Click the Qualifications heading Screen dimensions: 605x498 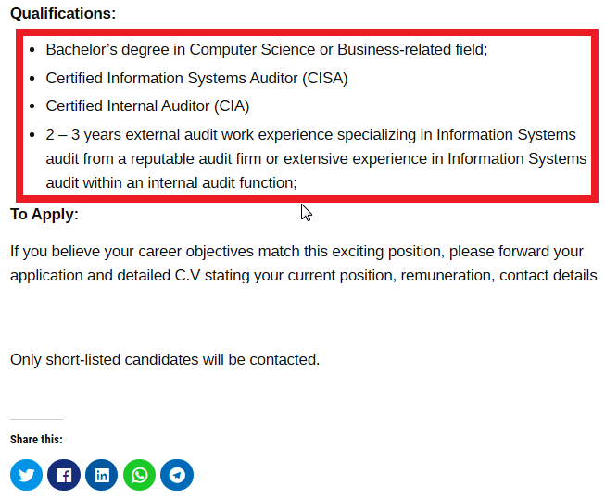[63, 14]
